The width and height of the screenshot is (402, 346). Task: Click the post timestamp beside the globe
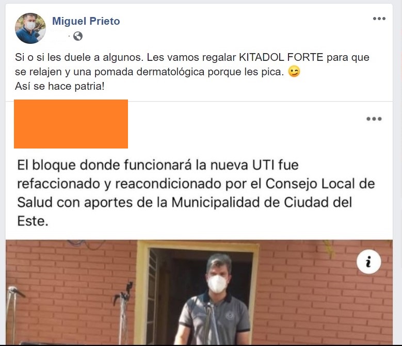60,36
